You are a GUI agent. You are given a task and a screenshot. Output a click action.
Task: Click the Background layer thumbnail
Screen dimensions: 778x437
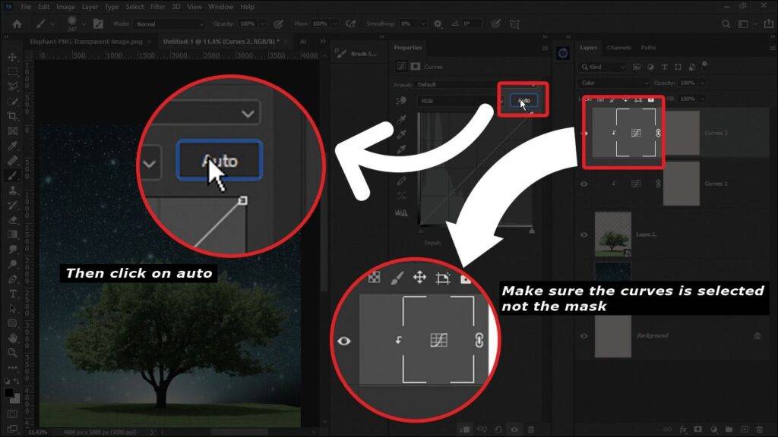tap(613, 336)
